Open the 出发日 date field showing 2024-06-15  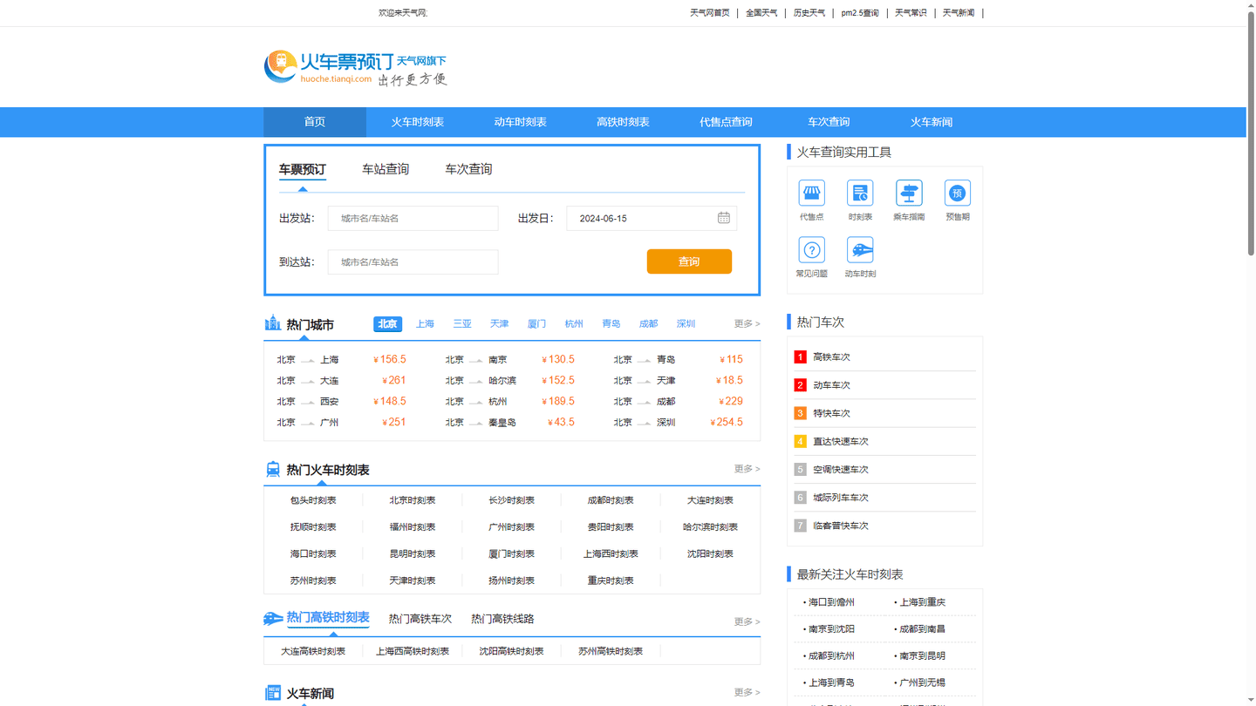click(652, 218)
